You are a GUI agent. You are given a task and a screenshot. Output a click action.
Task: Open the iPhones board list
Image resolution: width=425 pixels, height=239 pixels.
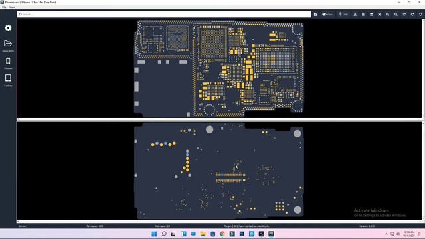coord(8,61)
